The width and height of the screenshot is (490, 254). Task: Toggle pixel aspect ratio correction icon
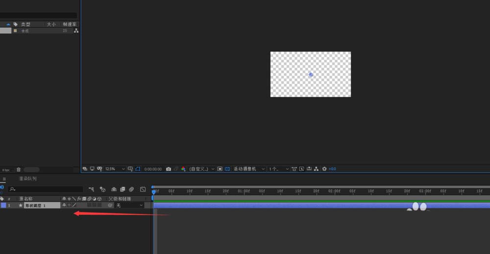[x=294, y=169]
